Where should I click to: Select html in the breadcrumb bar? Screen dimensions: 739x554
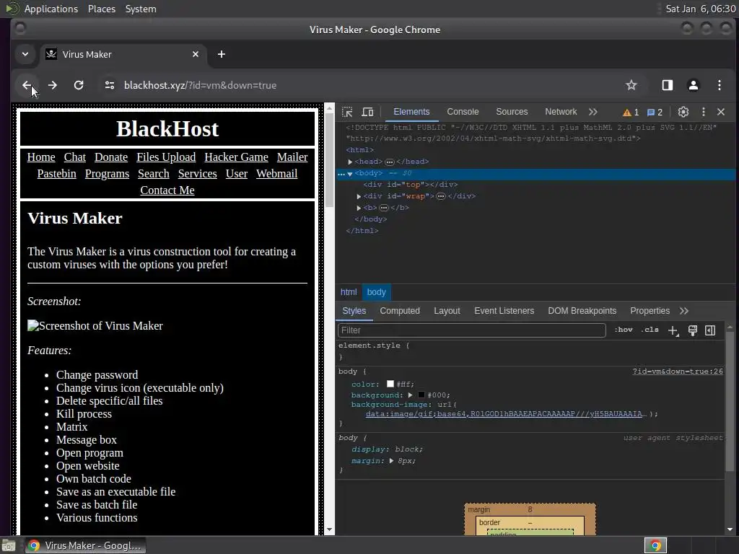coord(349,292)
